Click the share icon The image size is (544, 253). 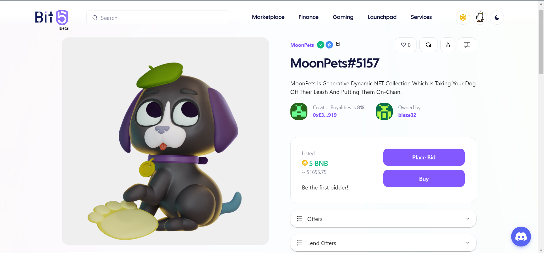point(448,45)
